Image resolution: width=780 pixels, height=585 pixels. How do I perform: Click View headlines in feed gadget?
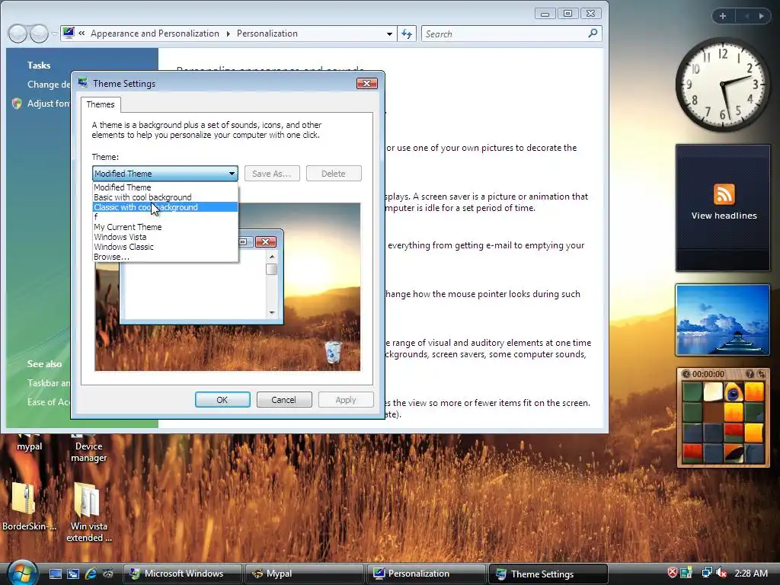[x=724, y=216]
